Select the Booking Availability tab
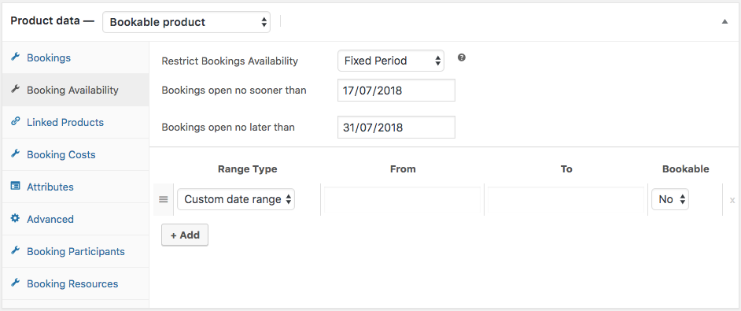Viewport: 741px width, 311px height. 76,90
